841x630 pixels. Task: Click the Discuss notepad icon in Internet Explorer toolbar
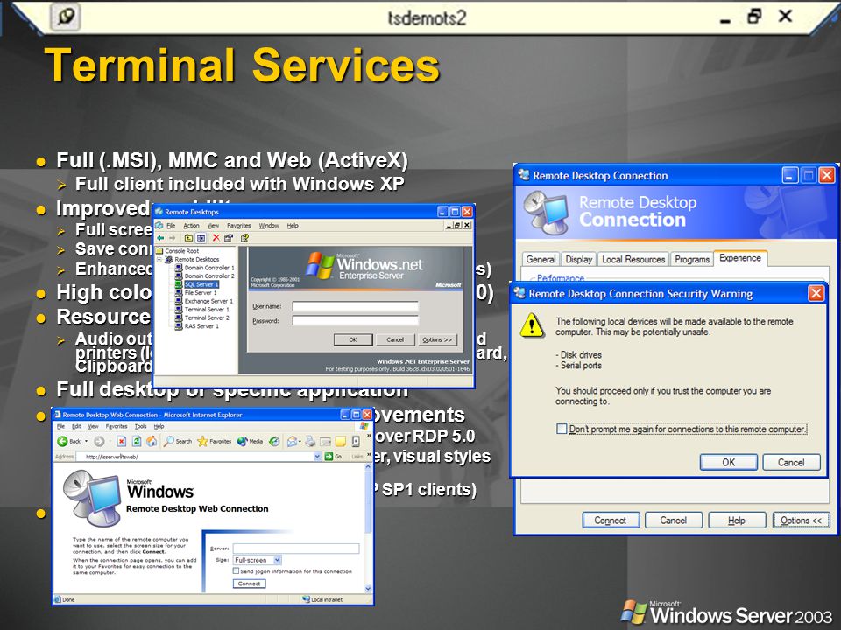(x=341, y=441)
